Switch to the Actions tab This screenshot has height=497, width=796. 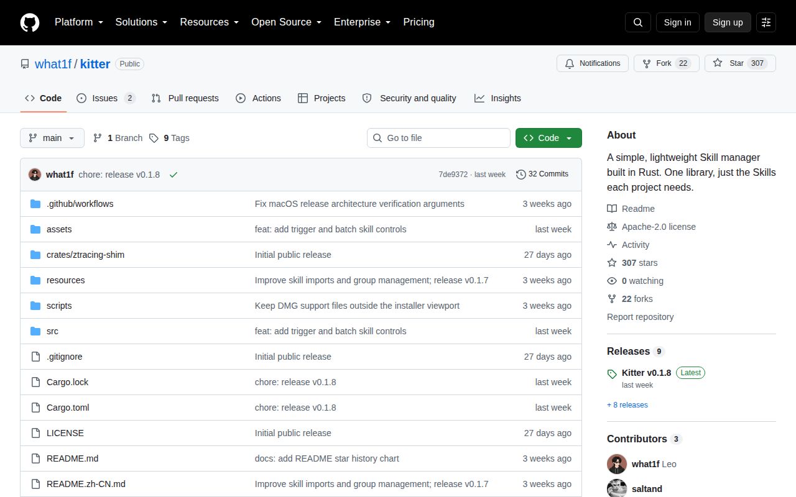[259, 98]
